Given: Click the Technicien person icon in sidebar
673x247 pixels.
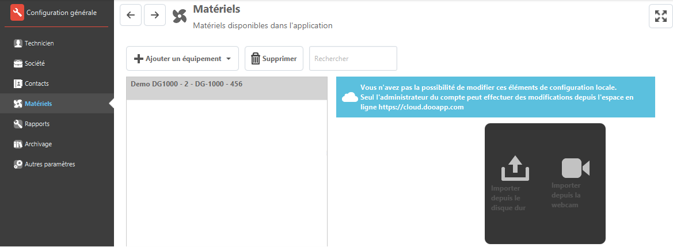Looking at the screenshot, I should 18,43.
